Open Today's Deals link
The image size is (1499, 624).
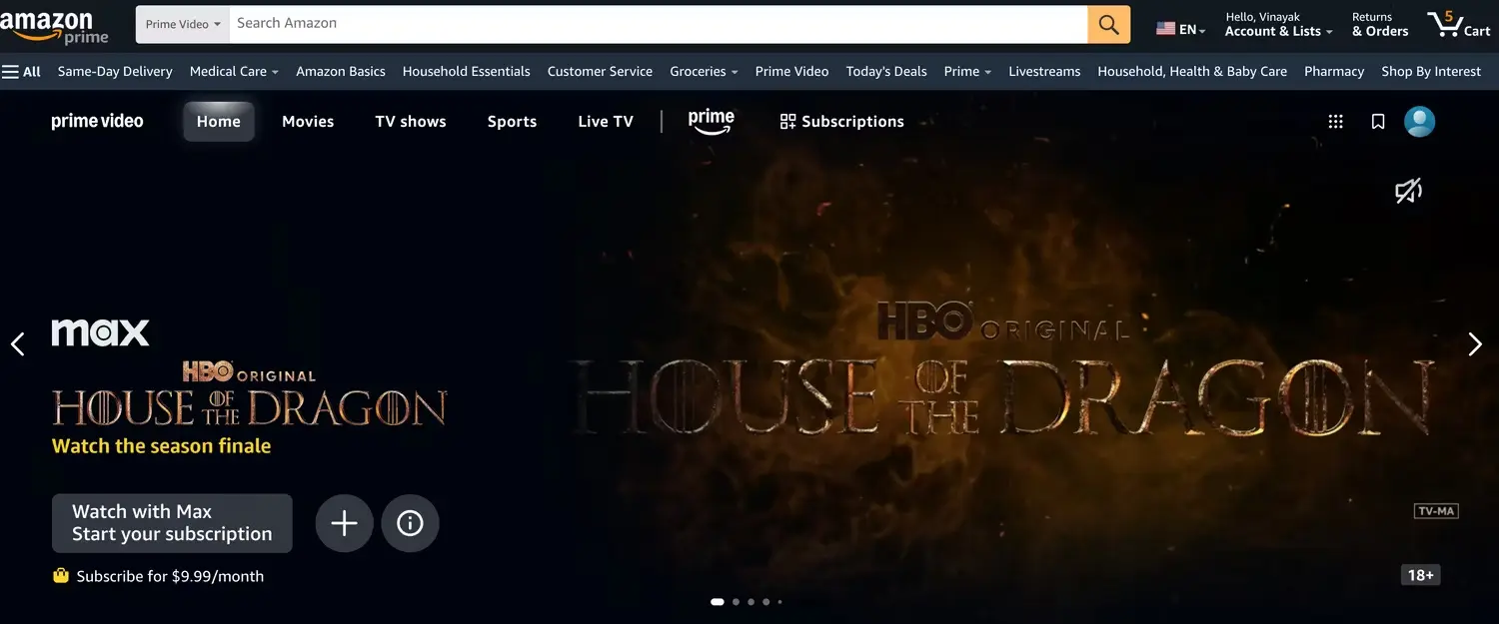click(886, 72)
